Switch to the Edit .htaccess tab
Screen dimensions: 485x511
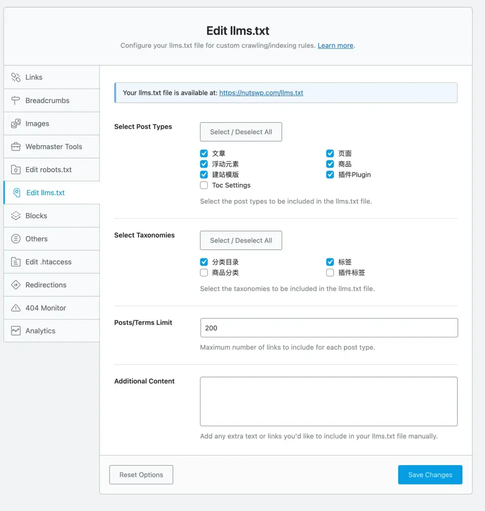click(x=48, y=262)
